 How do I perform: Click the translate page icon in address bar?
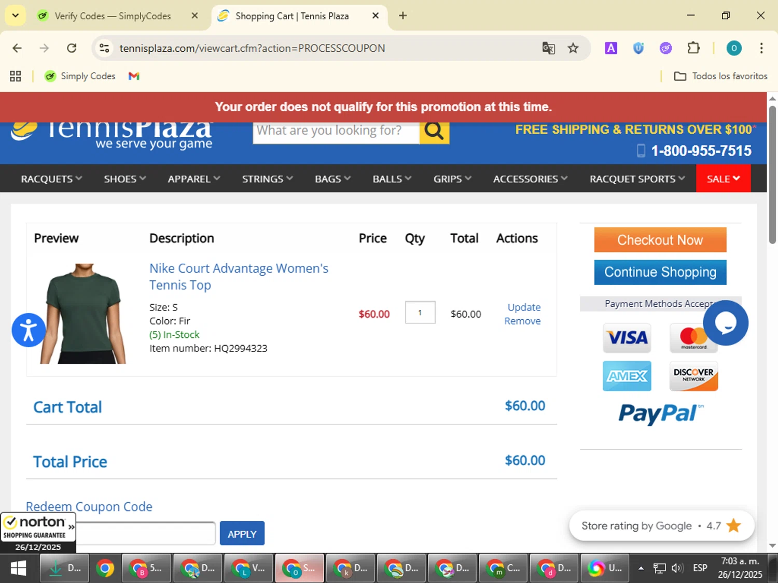(548, 48)
